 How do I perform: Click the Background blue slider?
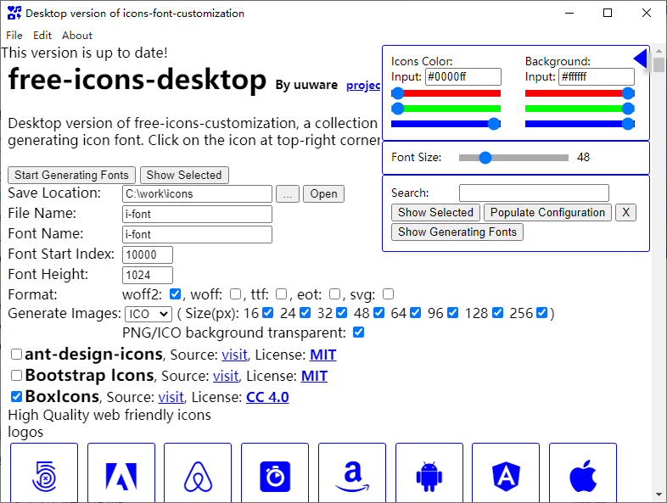point(580,124)
